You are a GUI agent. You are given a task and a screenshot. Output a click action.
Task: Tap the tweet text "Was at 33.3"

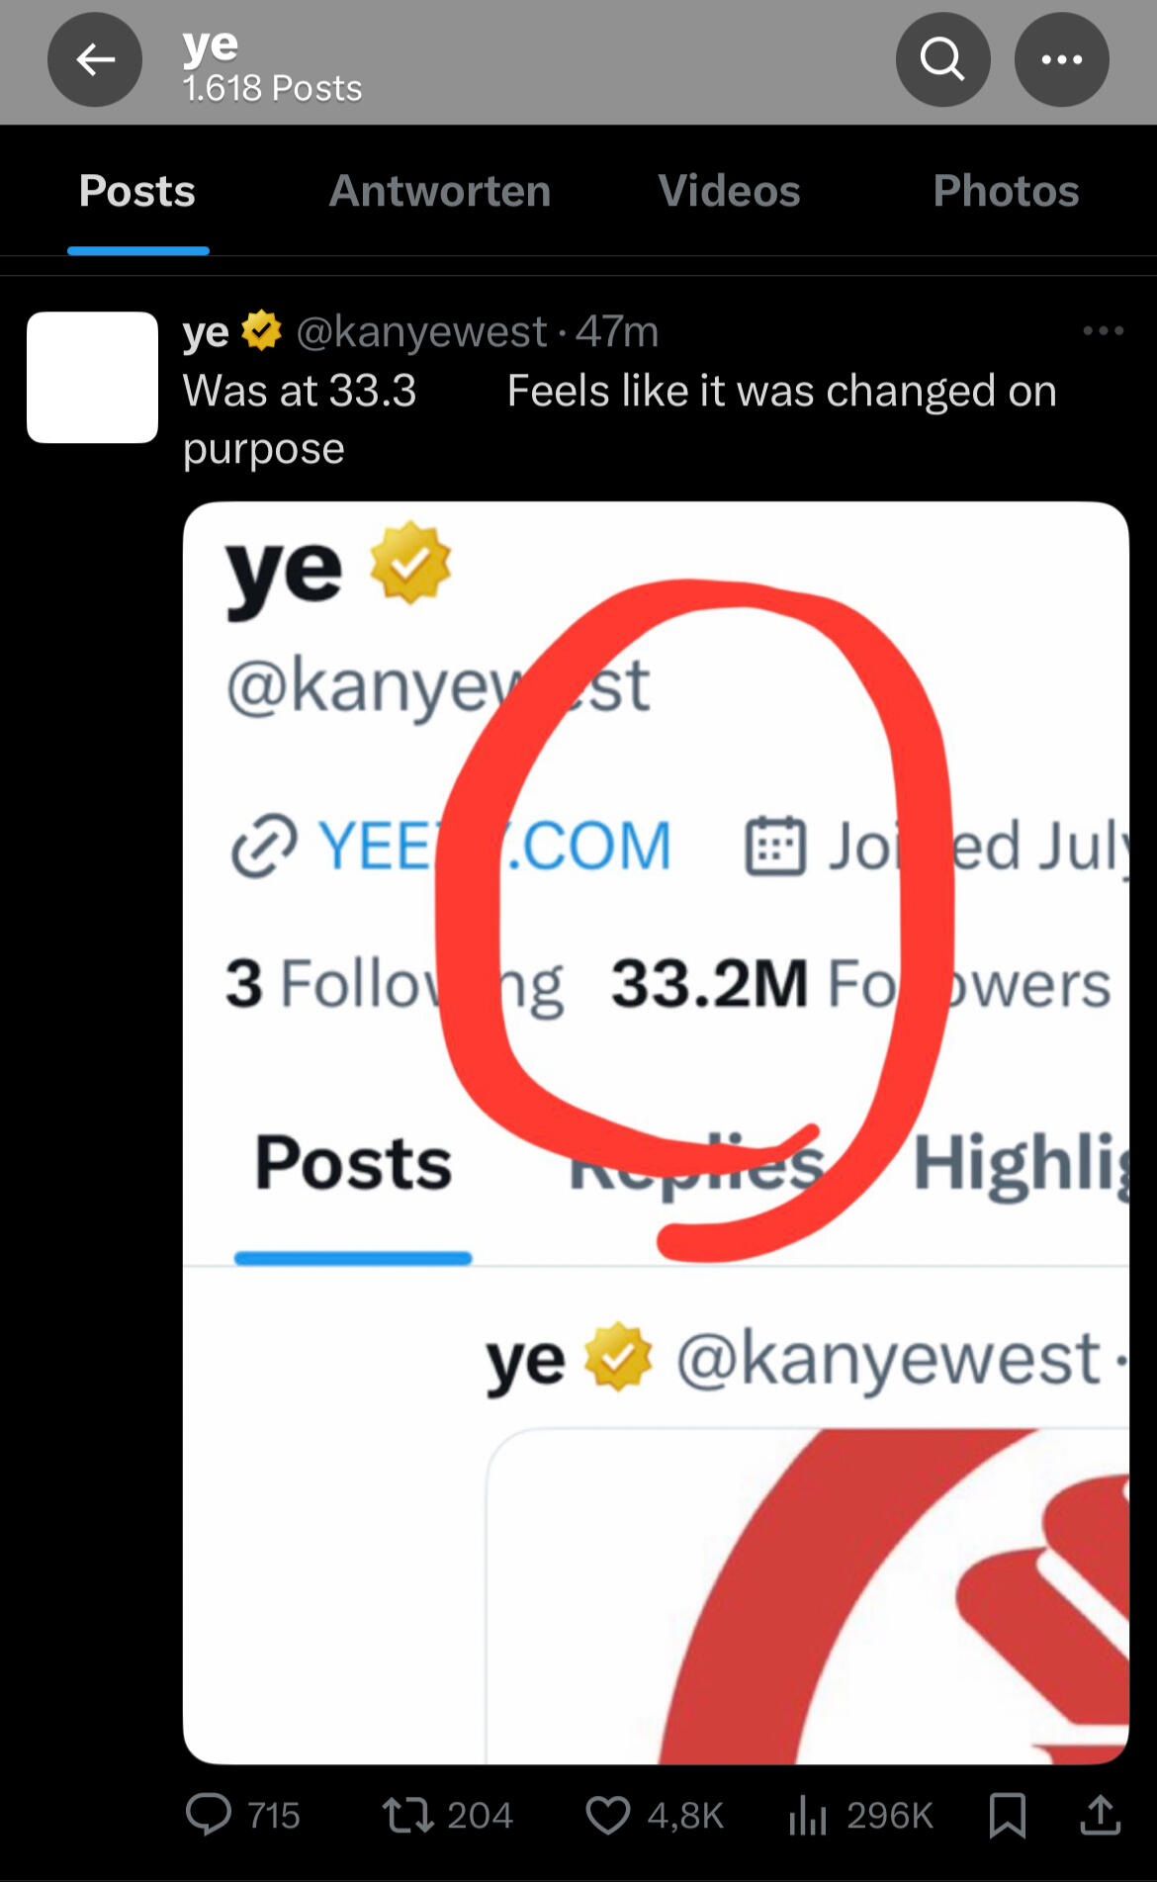(x=300, y=392)
